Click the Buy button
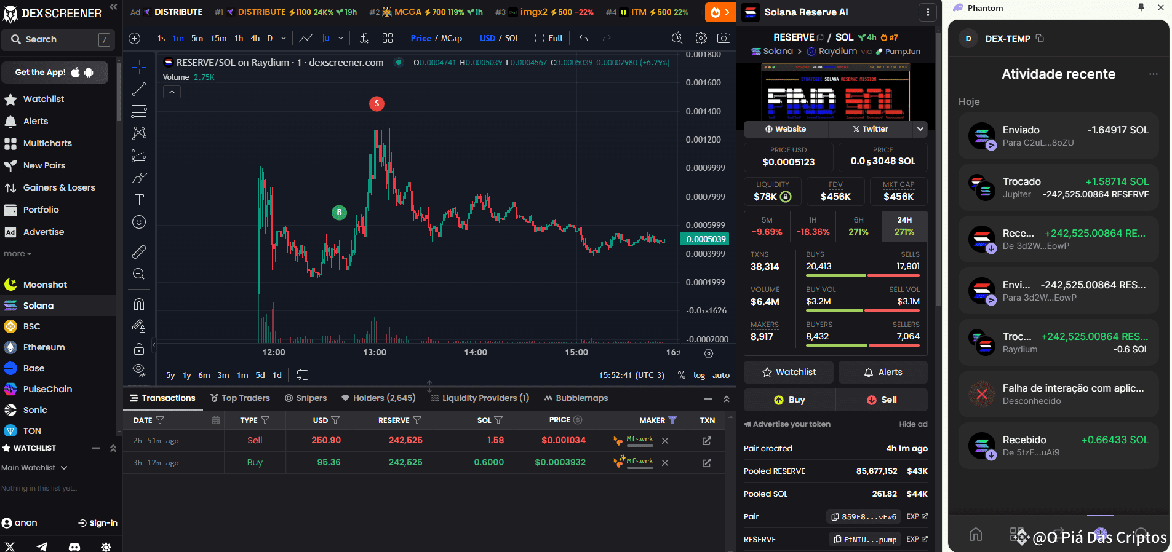This screenshot has height=552, width=1172. (789, 400)
